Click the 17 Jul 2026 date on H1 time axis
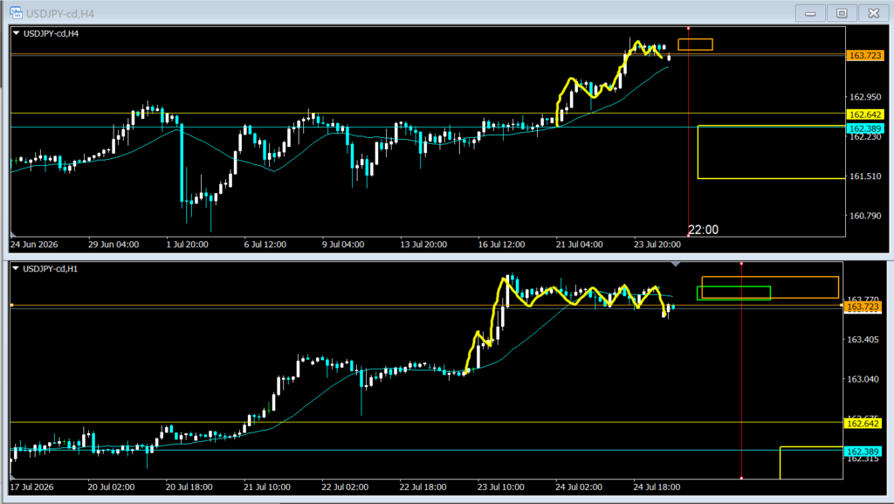Screen dimensions: 894x504 click(32, 487)
